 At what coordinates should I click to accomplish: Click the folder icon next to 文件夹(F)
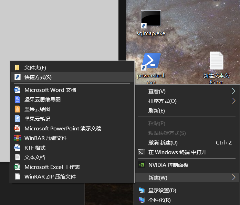tap(17, 67)
